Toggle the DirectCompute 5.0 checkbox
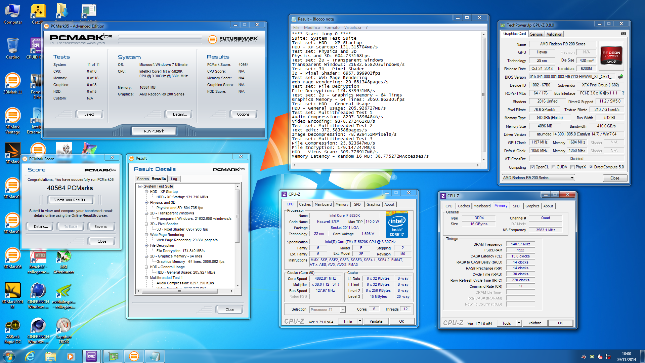 591,167
